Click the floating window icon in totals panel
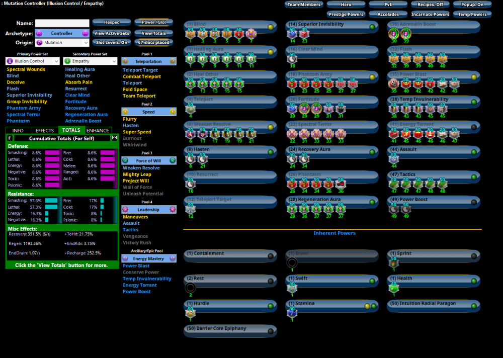 114,138
